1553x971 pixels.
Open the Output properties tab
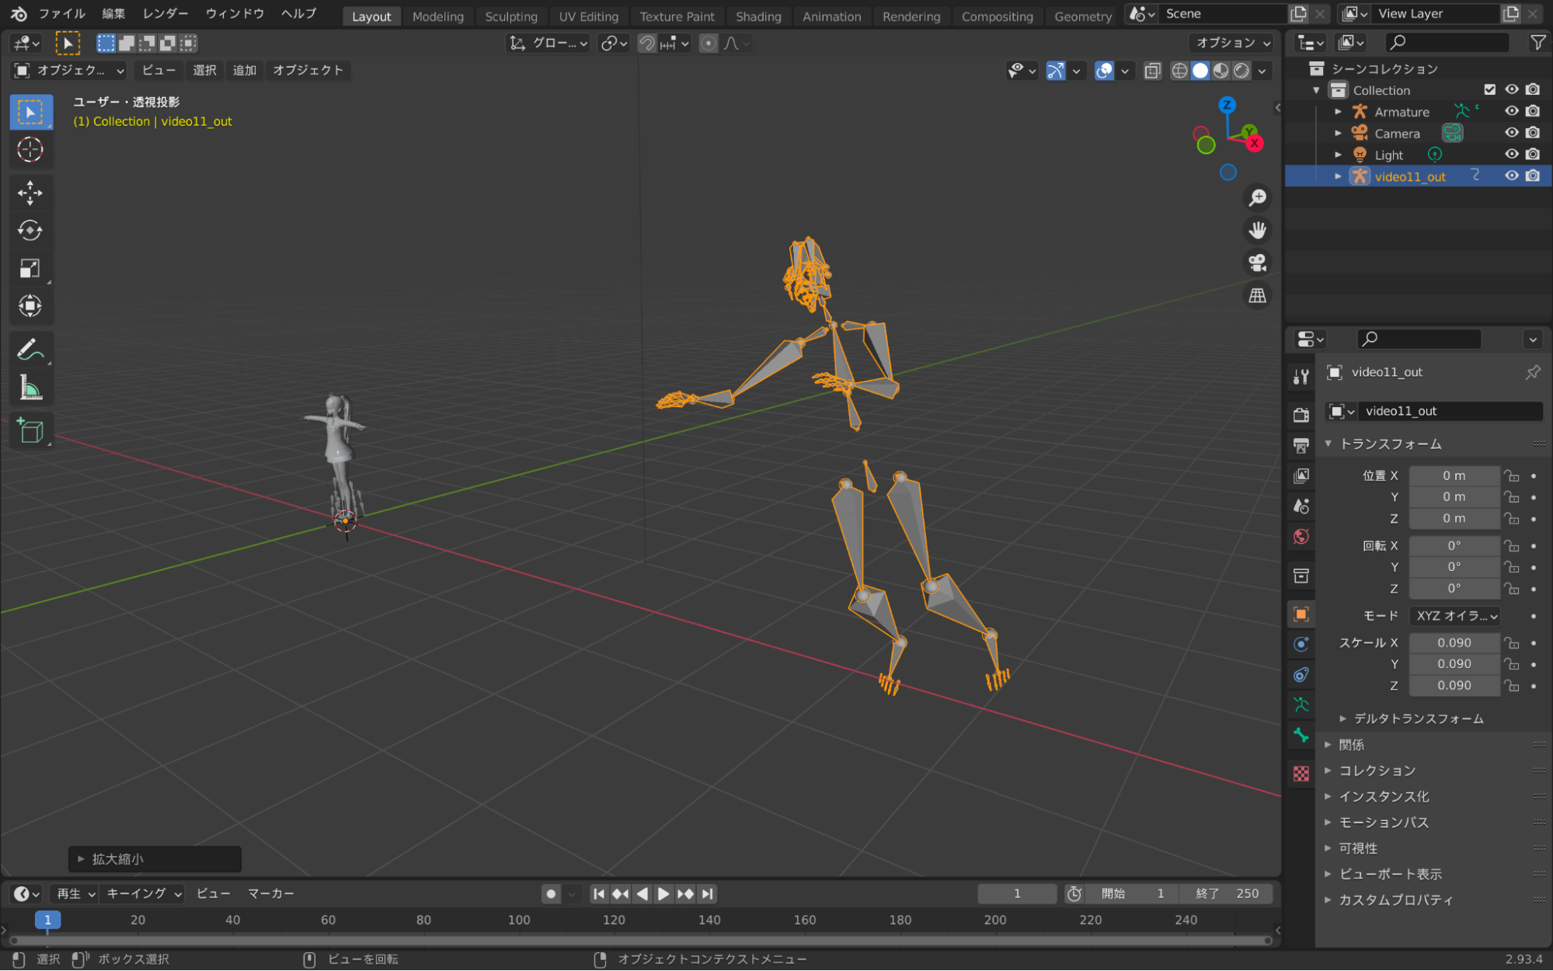[1301, 445]
